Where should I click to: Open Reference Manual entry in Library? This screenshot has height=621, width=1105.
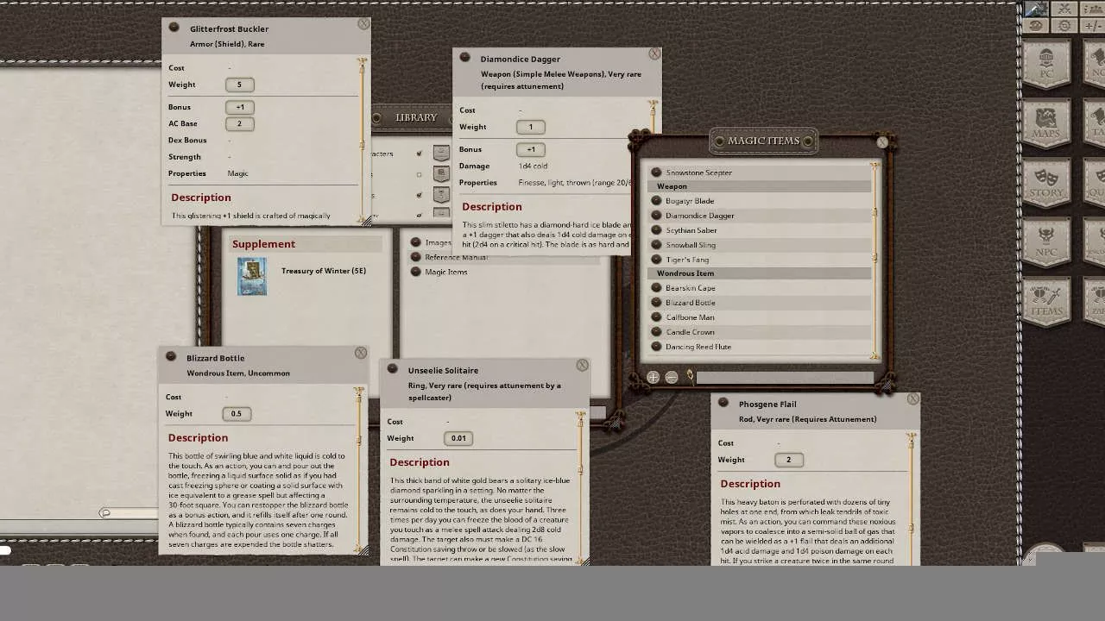[x=456, y=257]
